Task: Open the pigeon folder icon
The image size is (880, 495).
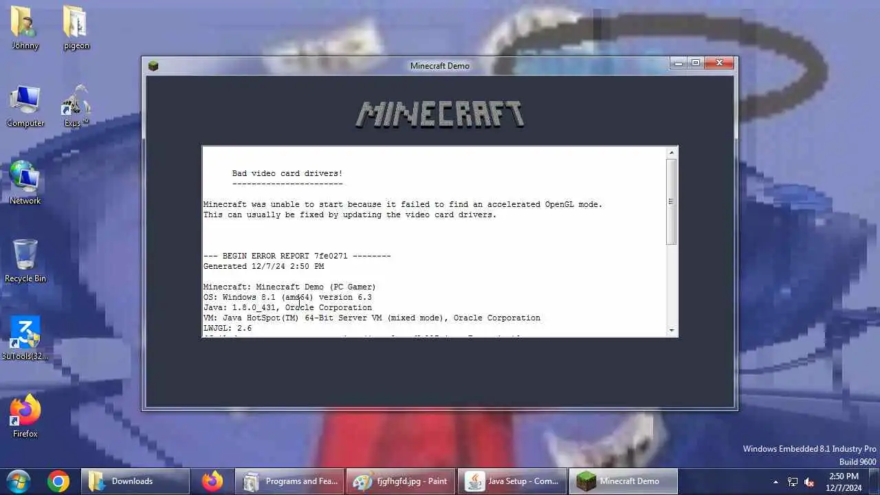Action: pyautogui.click(x=76, y=27)
